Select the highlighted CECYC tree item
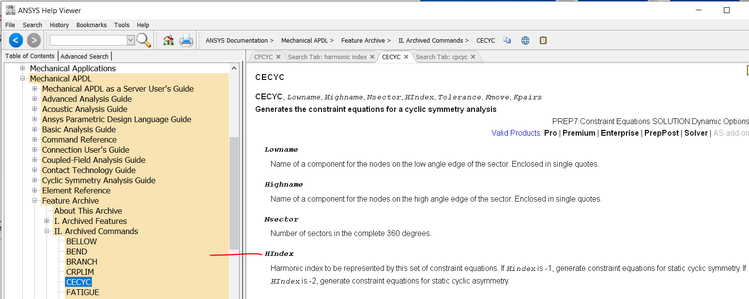Screen dimensions: 749x299 78,282
